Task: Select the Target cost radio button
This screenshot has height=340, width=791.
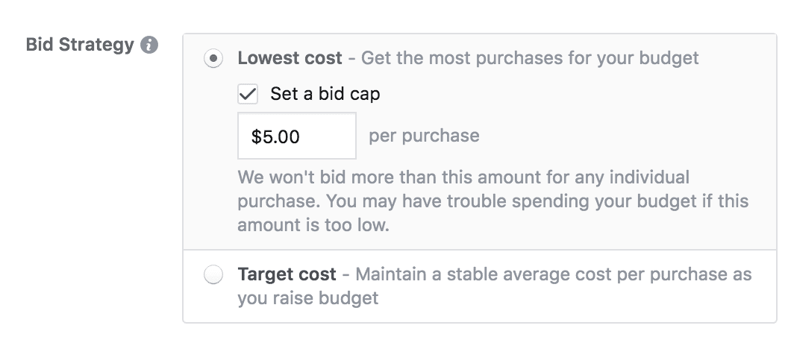Action: [213, 275]
